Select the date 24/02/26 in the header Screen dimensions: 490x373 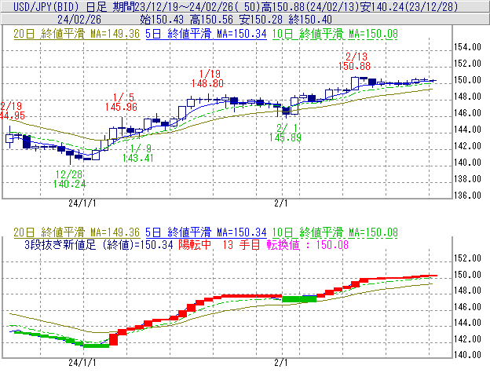[79, 20]
